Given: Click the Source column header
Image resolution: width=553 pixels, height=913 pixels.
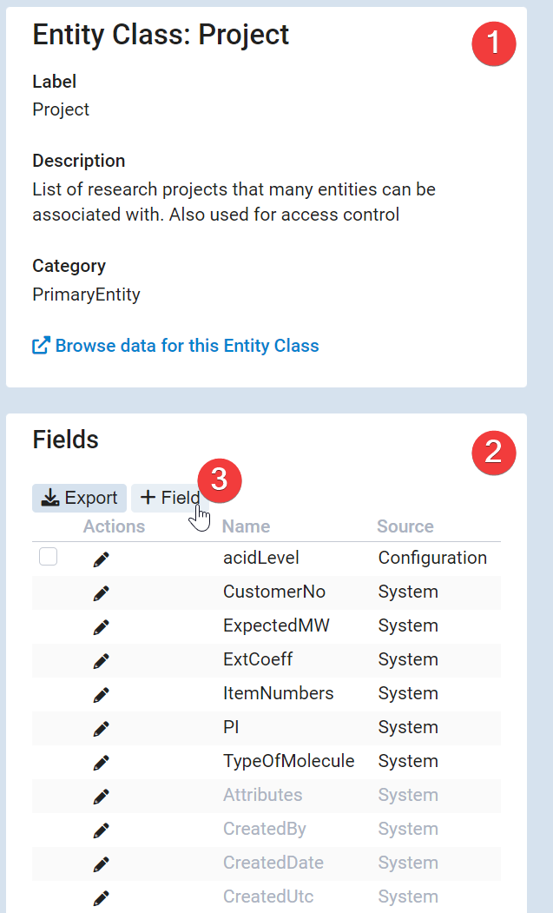Looking at the screenshot, I should click(x=405, y=526).
